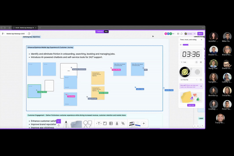Toggle the pages panel icon
The height and width of the screenshot is (156, 234).
[29, 34]
